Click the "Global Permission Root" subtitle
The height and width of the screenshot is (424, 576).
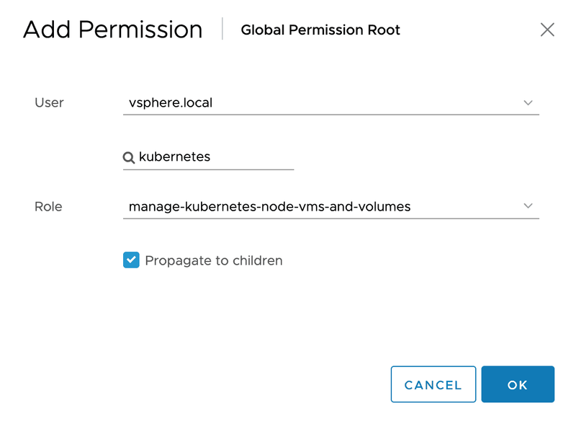click(320, 30)
